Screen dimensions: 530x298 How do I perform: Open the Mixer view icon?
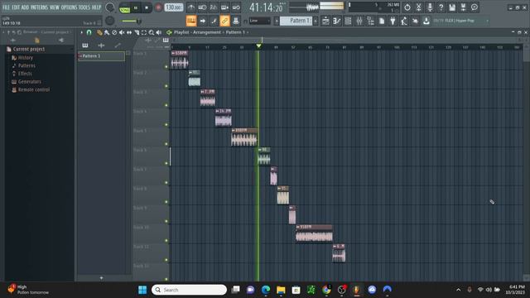pos(359,21)
